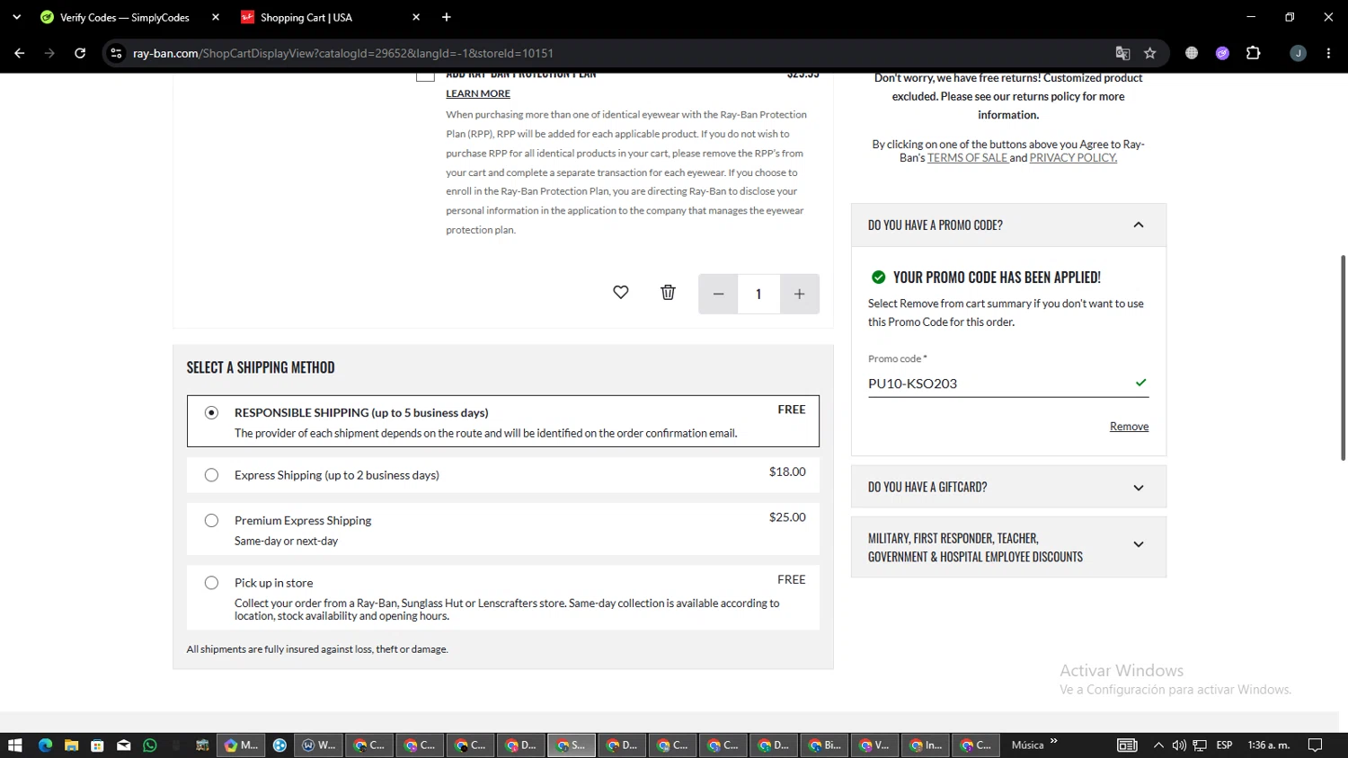This screenshot has height=758, width=1348.
Task: Expand military and teacher discounts section
Action: click(x=1139, y=544)
